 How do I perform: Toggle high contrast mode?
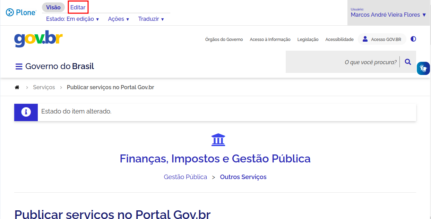[413, 39]
